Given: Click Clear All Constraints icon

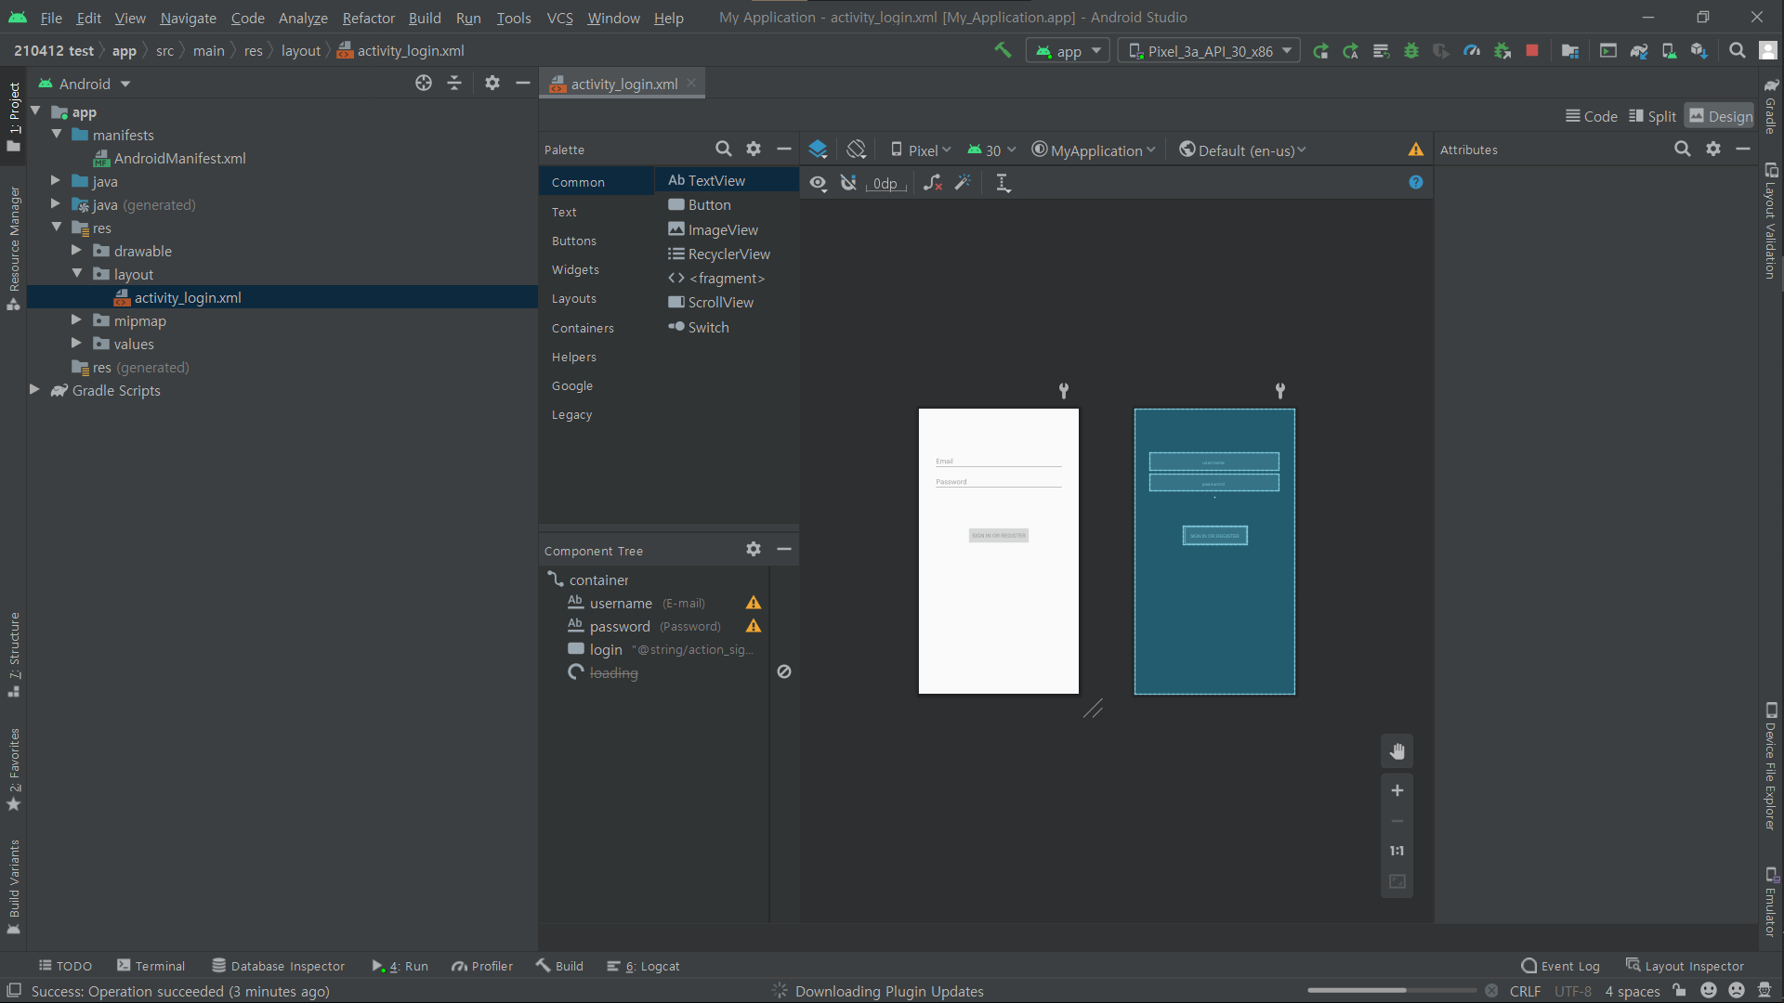Looking at the screenshot, I should point(933,183).
